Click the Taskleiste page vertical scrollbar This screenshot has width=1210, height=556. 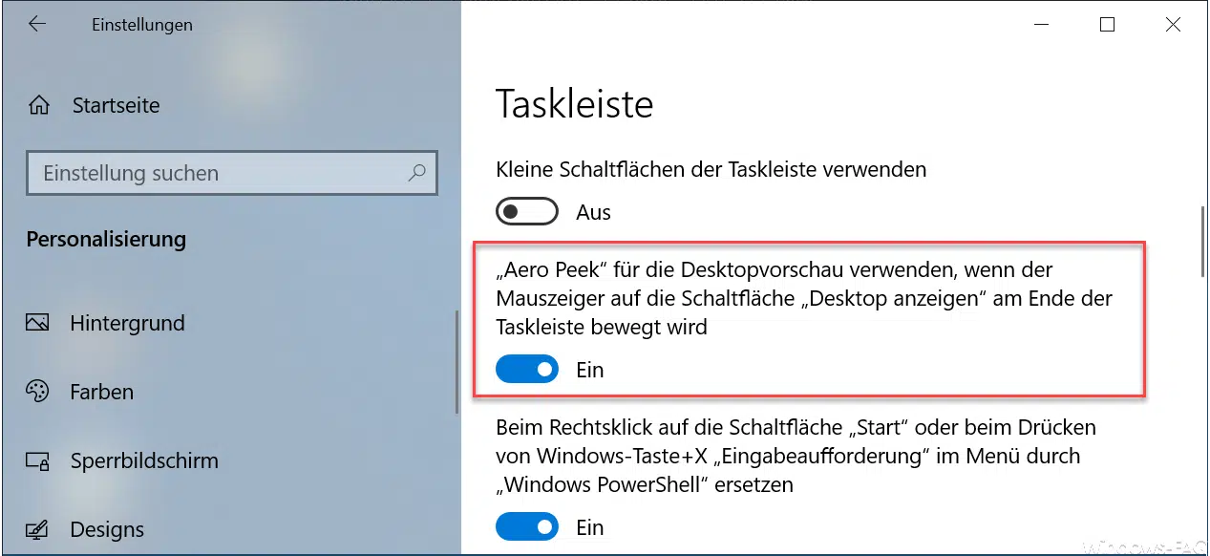tap(1202, 239)
